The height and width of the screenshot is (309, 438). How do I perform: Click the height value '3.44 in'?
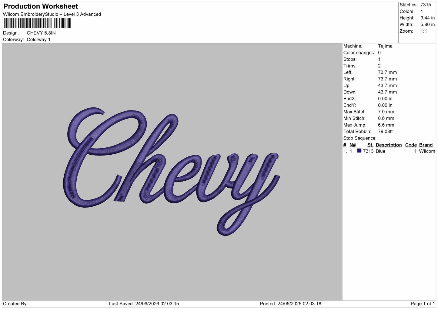pyautogui.click(x=427, y=18)
